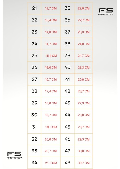Click the 12,7 CM measurement
Image resolution: width=120 pixels, height=169 pixels.
click(51, 8)
